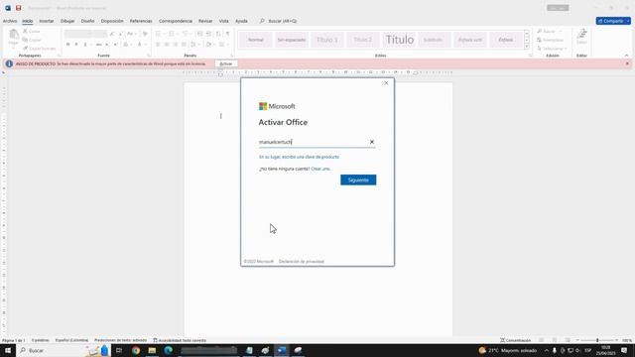Dismiss the product warning bar

tap(627, 63)
